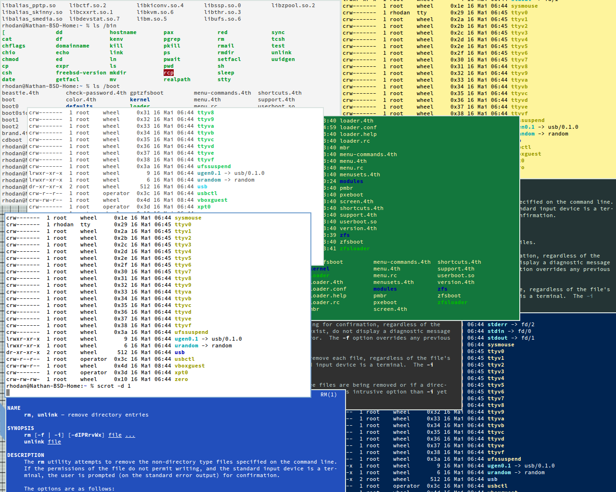Click underlined file argument after unlink

54,442
